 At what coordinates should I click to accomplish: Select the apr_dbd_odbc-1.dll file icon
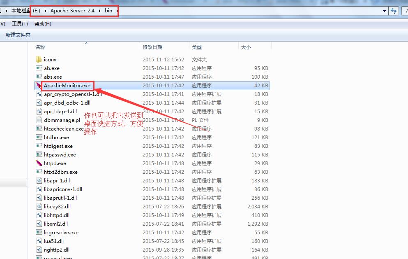coord(39,103)
